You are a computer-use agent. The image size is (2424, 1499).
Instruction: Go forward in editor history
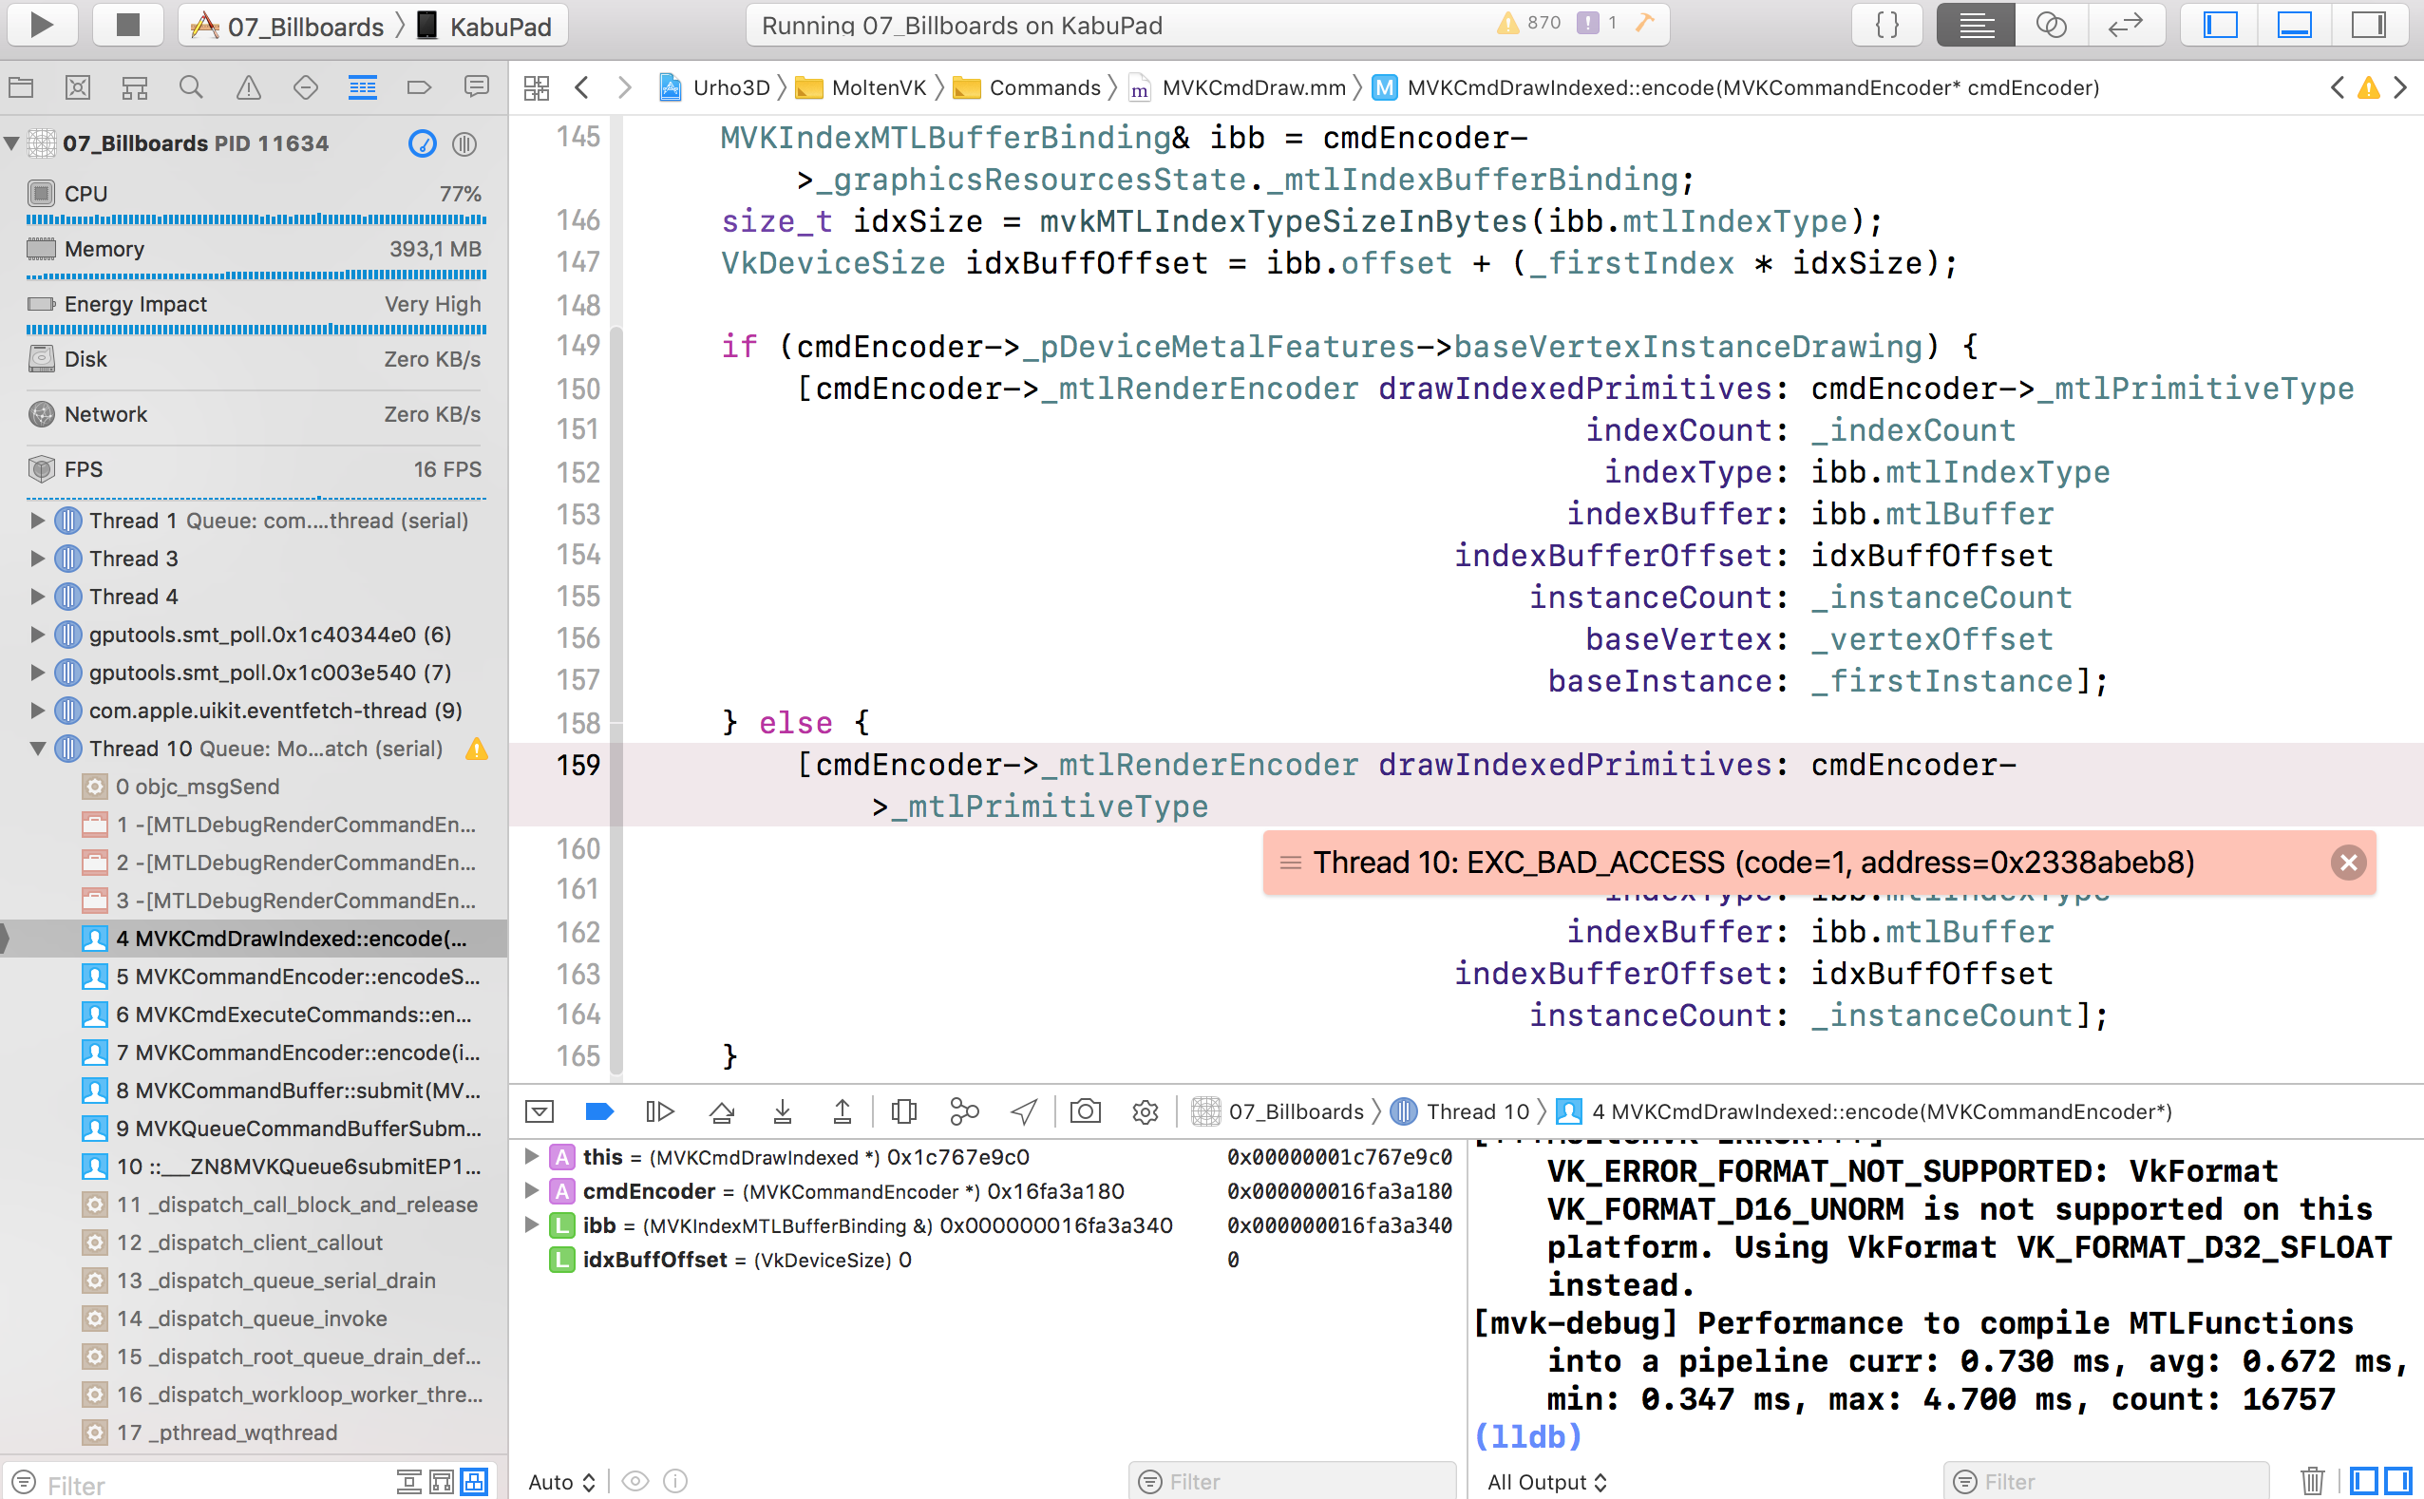(624, 87)
